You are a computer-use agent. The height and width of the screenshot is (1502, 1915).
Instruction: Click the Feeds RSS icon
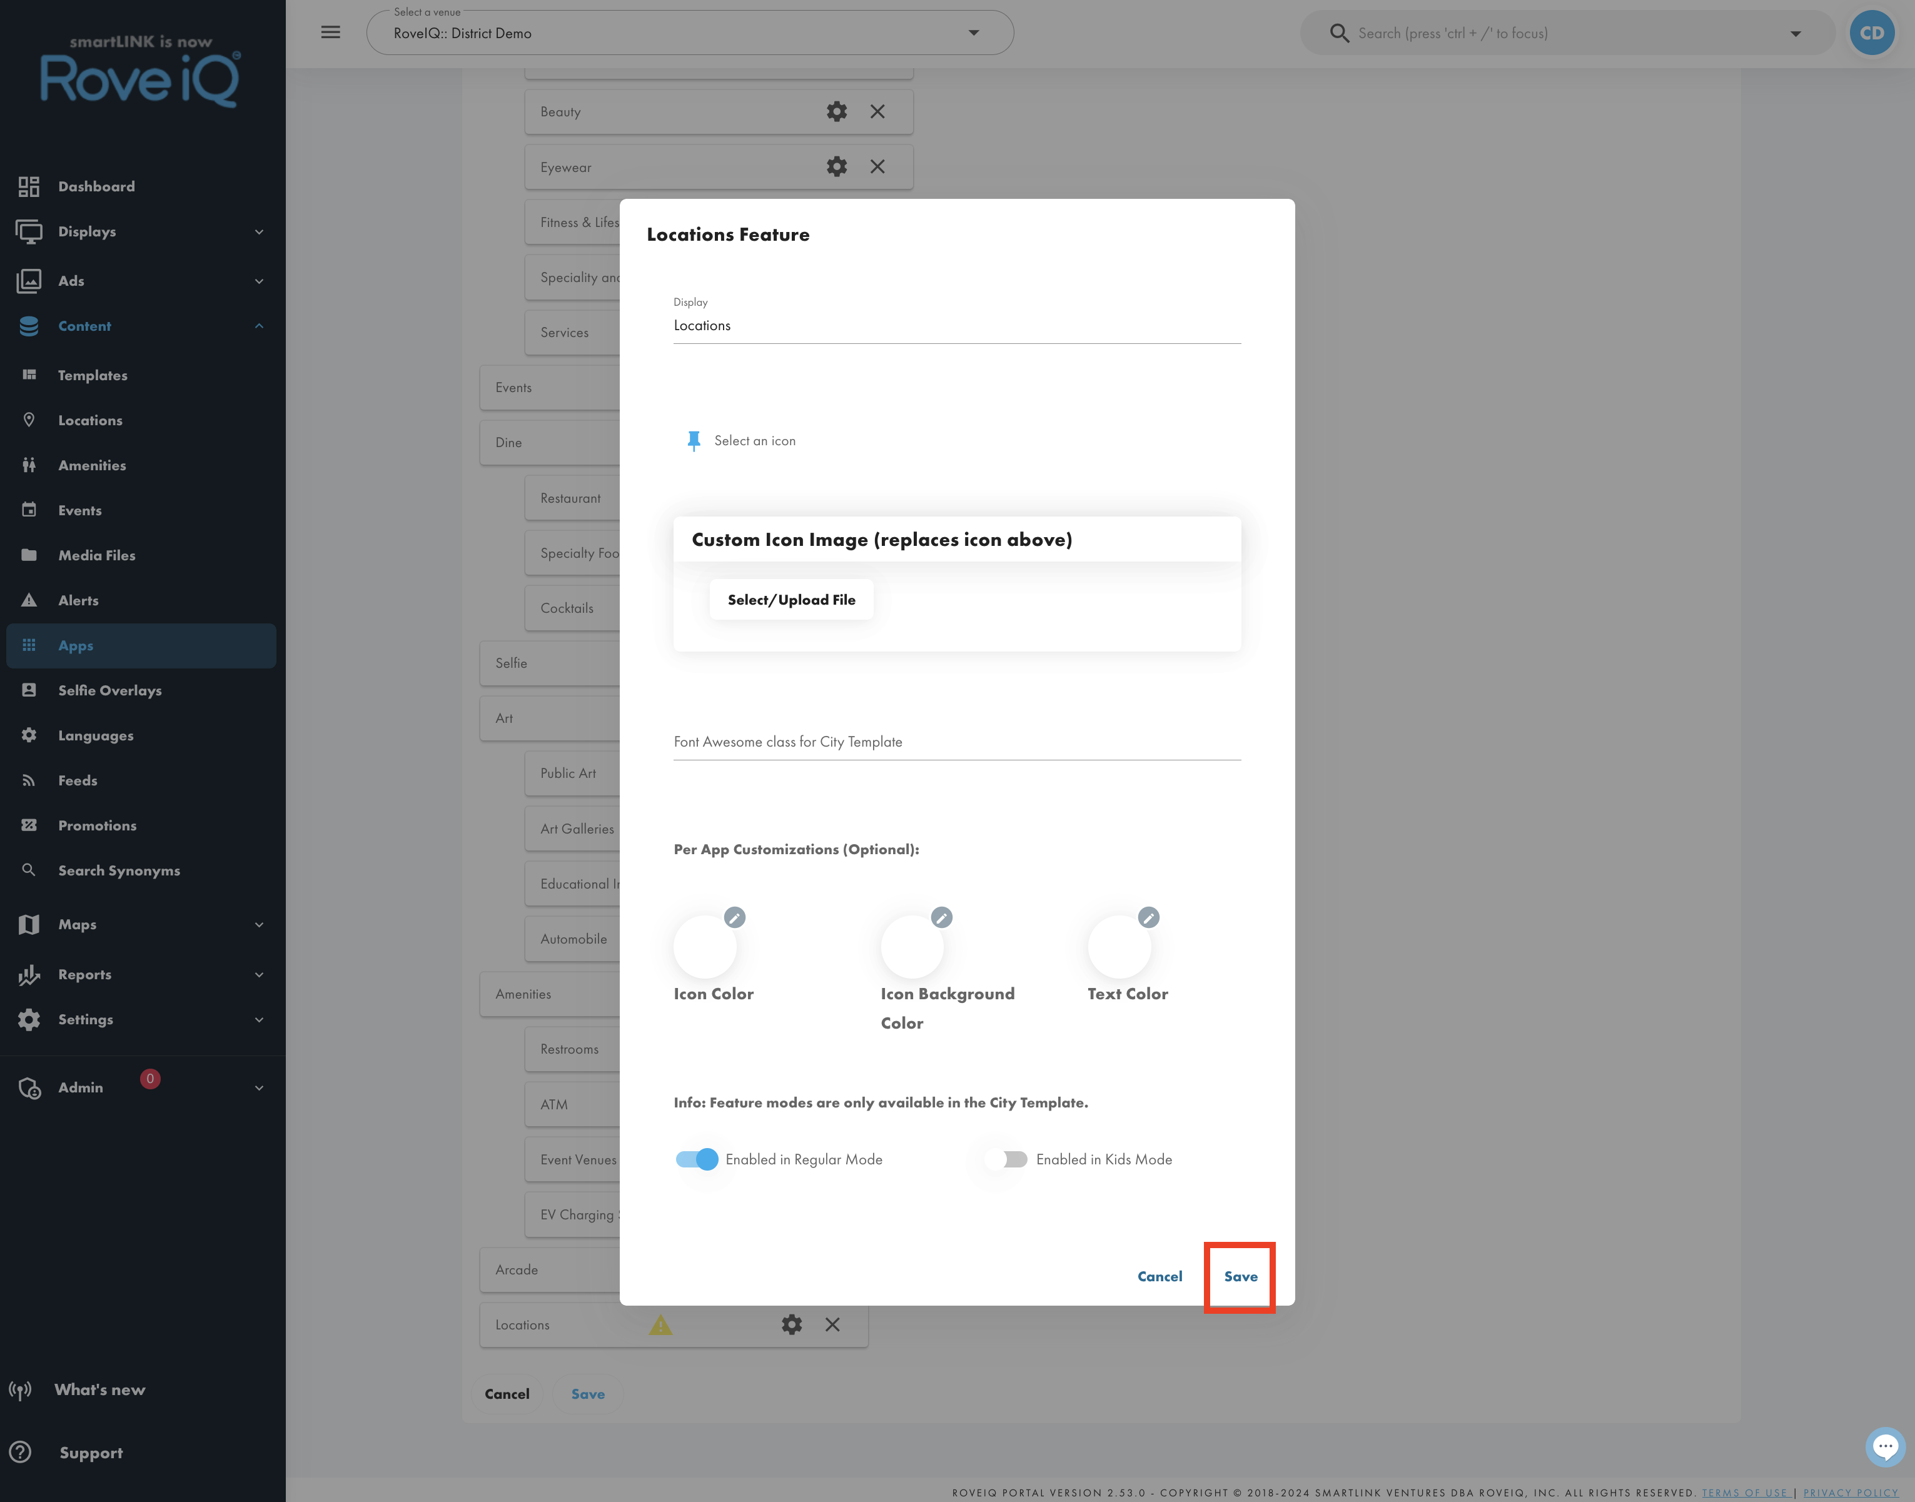29,780
